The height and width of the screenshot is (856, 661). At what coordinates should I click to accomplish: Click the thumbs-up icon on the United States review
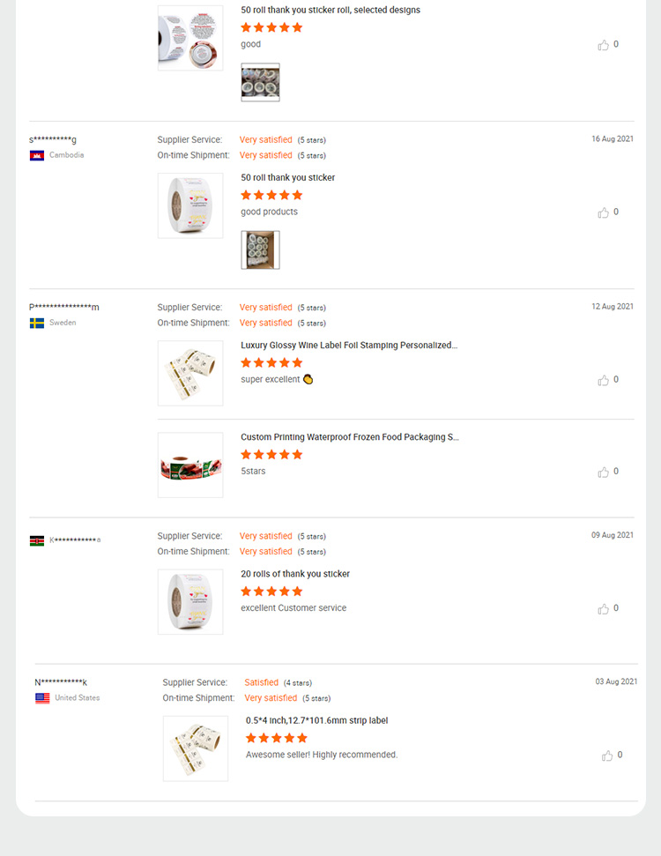(606, 755)
